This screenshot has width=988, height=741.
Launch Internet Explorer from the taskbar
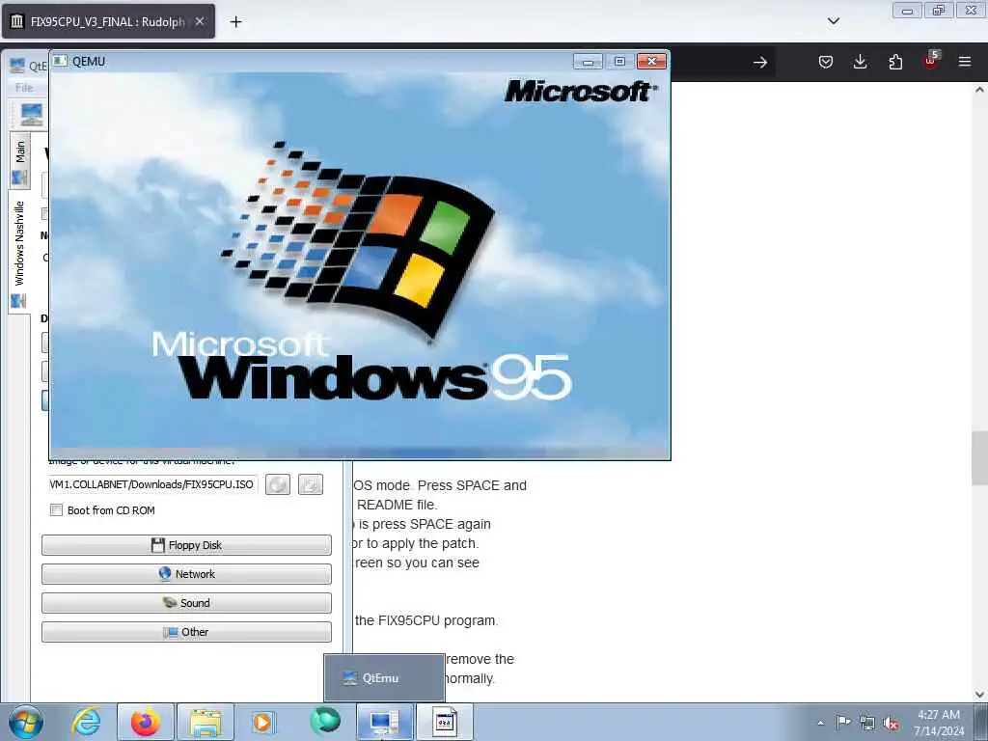[86, 722]
